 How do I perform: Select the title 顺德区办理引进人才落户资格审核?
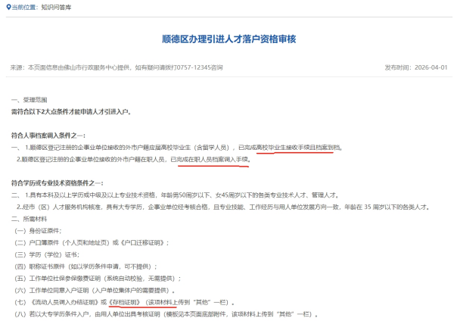point(229,39)
